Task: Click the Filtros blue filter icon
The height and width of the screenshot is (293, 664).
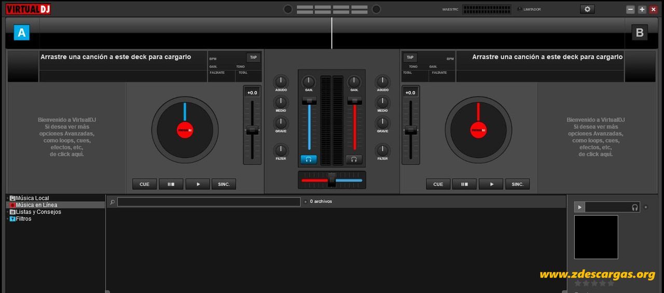Action: (x=12, y=219)
